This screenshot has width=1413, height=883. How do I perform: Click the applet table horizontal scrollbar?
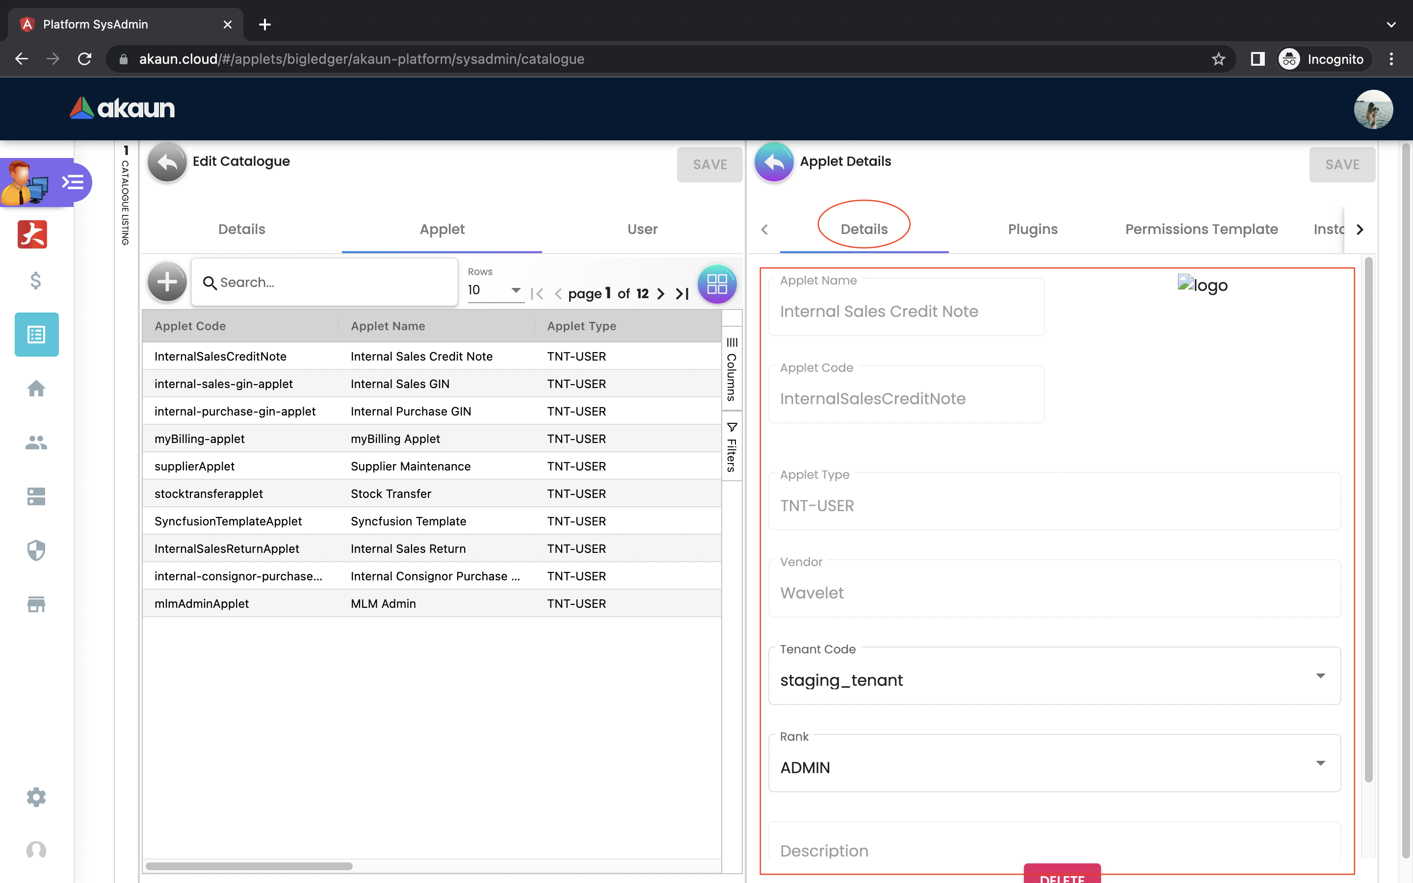pos(249,866)
